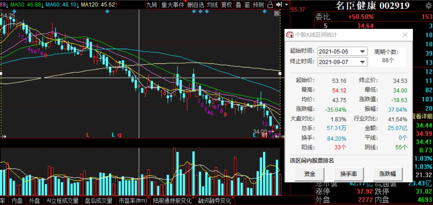Click the 55.37 price axis label
The width and height of the screenshot is (433, 205).
(x=298, y=10)
